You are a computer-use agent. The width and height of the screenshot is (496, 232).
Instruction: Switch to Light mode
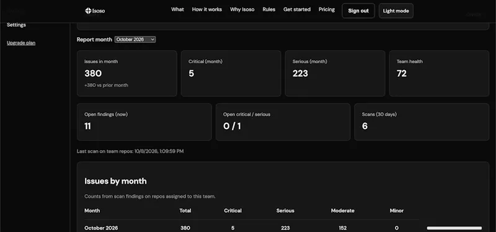coord(396,11)
